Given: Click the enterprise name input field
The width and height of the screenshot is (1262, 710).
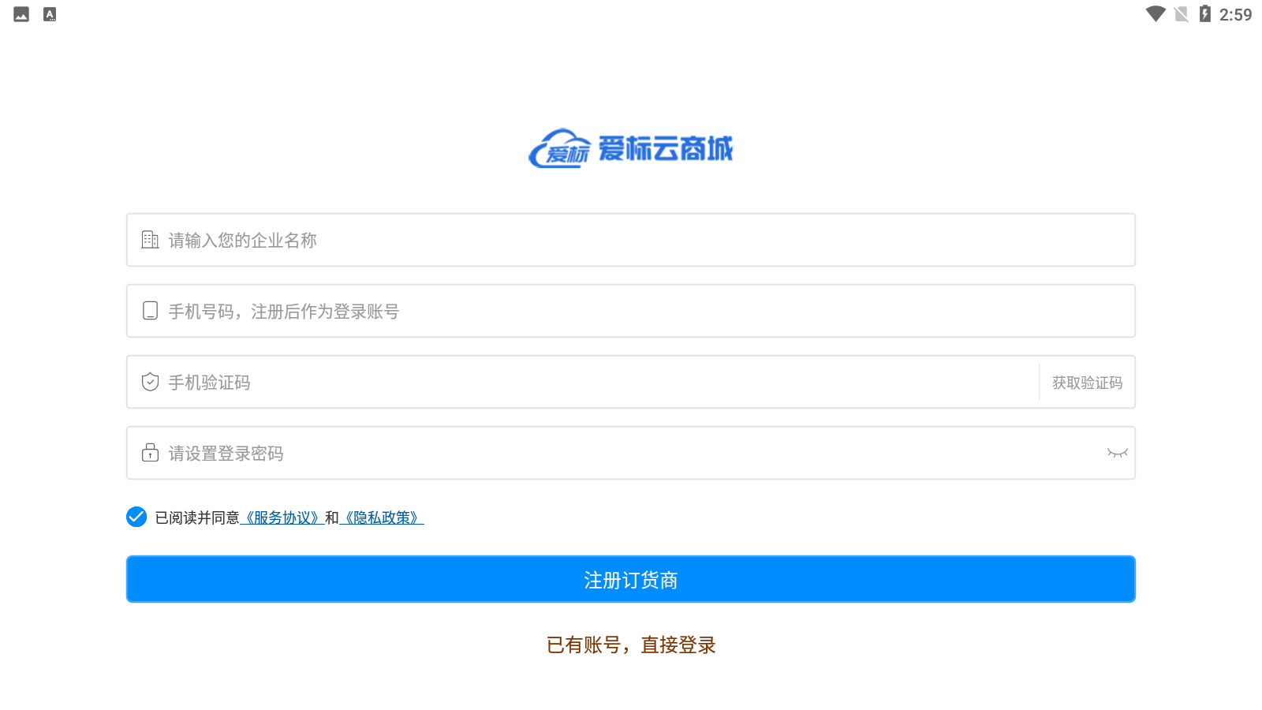Looking at the screenshot, I should (552, 240).
